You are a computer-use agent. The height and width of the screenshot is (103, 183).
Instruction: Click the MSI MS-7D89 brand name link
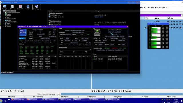(x=98, y=17)
